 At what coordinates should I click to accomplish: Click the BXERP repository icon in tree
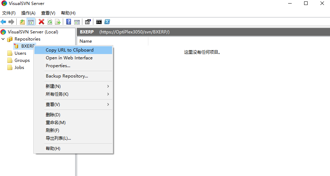[x=16, y=46]
